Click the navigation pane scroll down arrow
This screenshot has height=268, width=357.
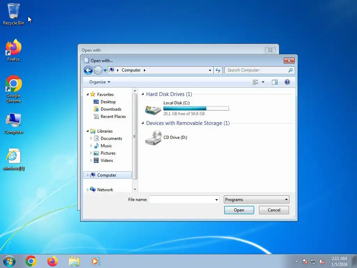click(x=135, y=189)
